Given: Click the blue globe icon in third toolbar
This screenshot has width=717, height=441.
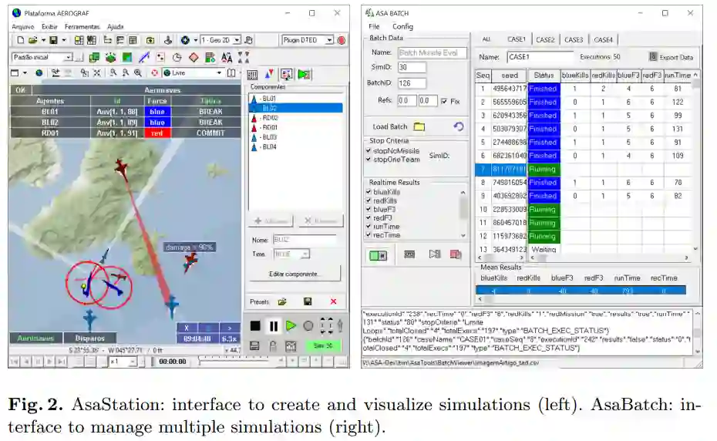Looking at the screenshot, I should click(x=39, y=72).
